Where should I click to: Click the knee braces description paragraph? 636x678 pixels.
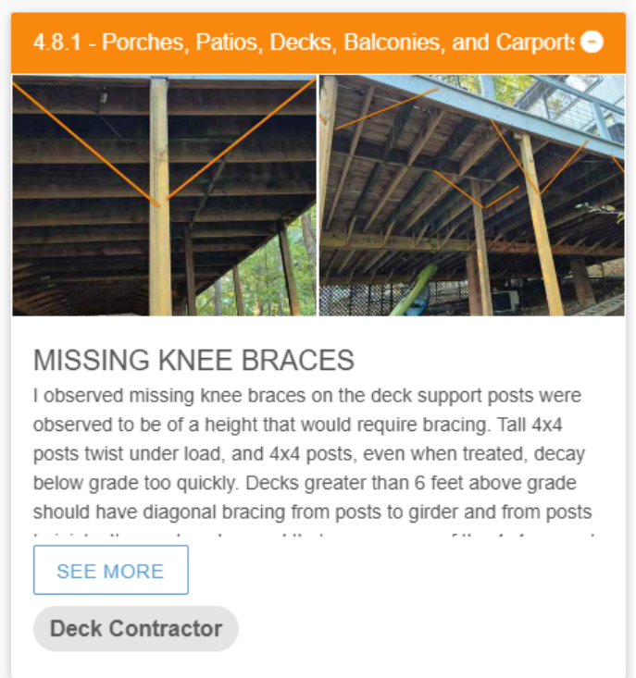click(x=307, y=453)
